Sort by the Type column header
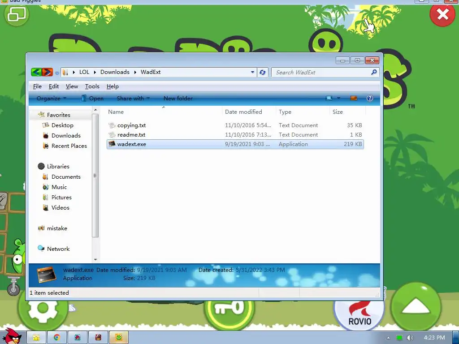This screenshot has width=459, height=344. pos(303,112)
